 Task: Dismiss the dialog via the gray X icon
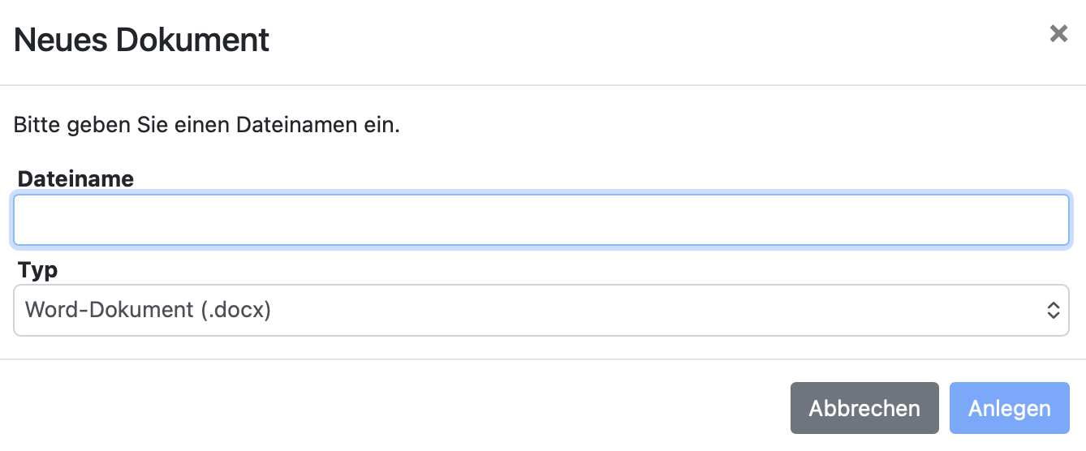[1058, 33]
